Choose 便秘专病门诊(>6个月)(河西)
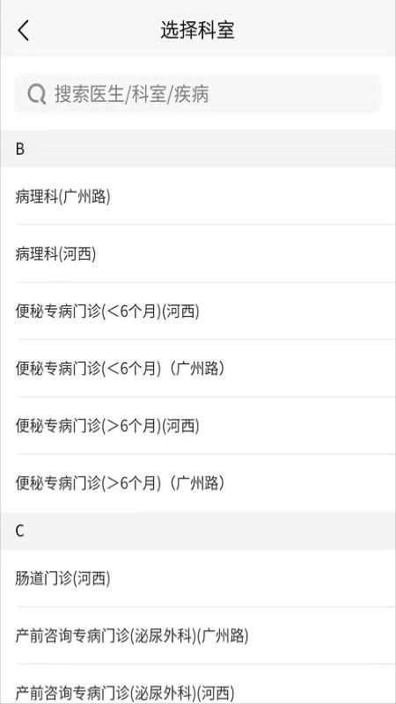The width and height of the screenshot is (396, 704). [198, 426]
